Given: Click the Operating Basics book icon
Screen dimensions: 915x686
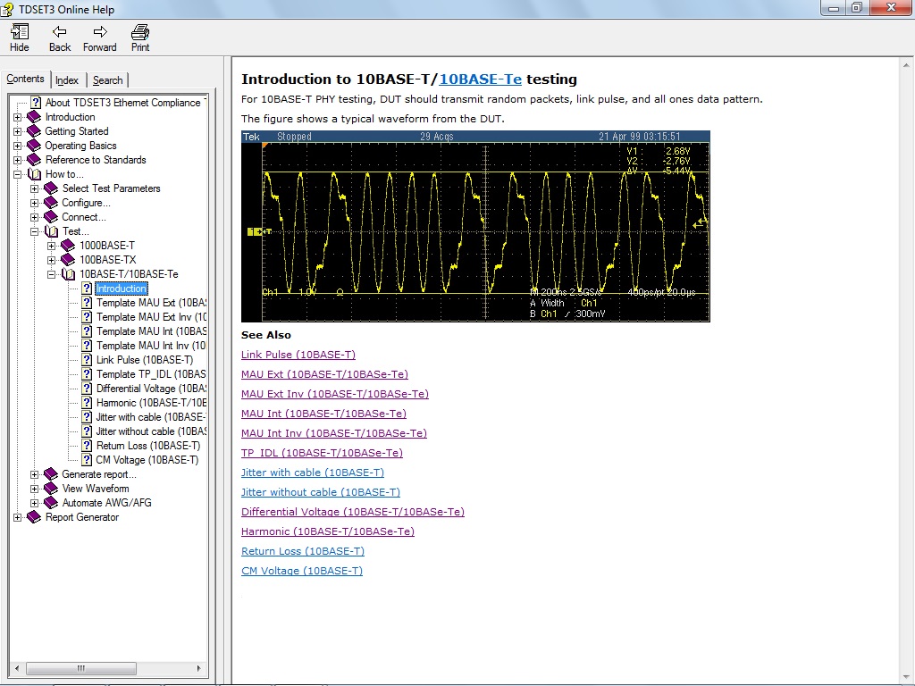Looking at the screenshot, I should [35, 146].
